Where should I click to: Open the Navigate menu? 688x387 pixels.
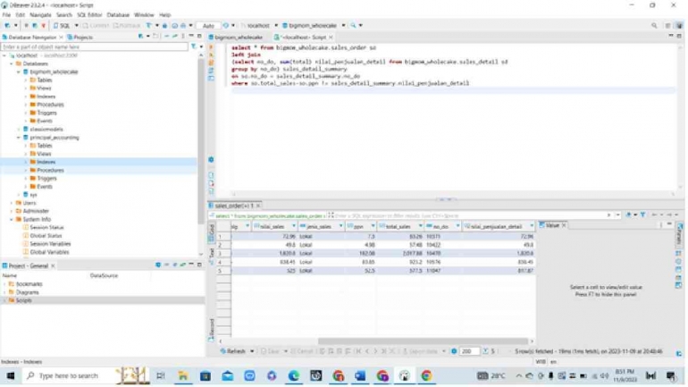[x=40, y=15]
